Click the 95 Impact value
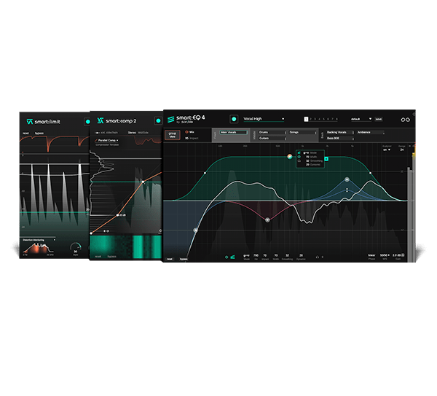This screenshot has height=396, width=437. (186, 139)
